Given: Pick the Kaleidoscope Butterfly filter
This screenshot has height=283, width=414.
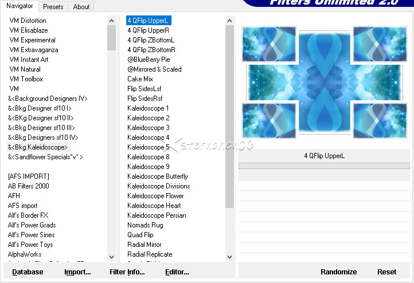Looking at the screenshot, I should (158, 176).
